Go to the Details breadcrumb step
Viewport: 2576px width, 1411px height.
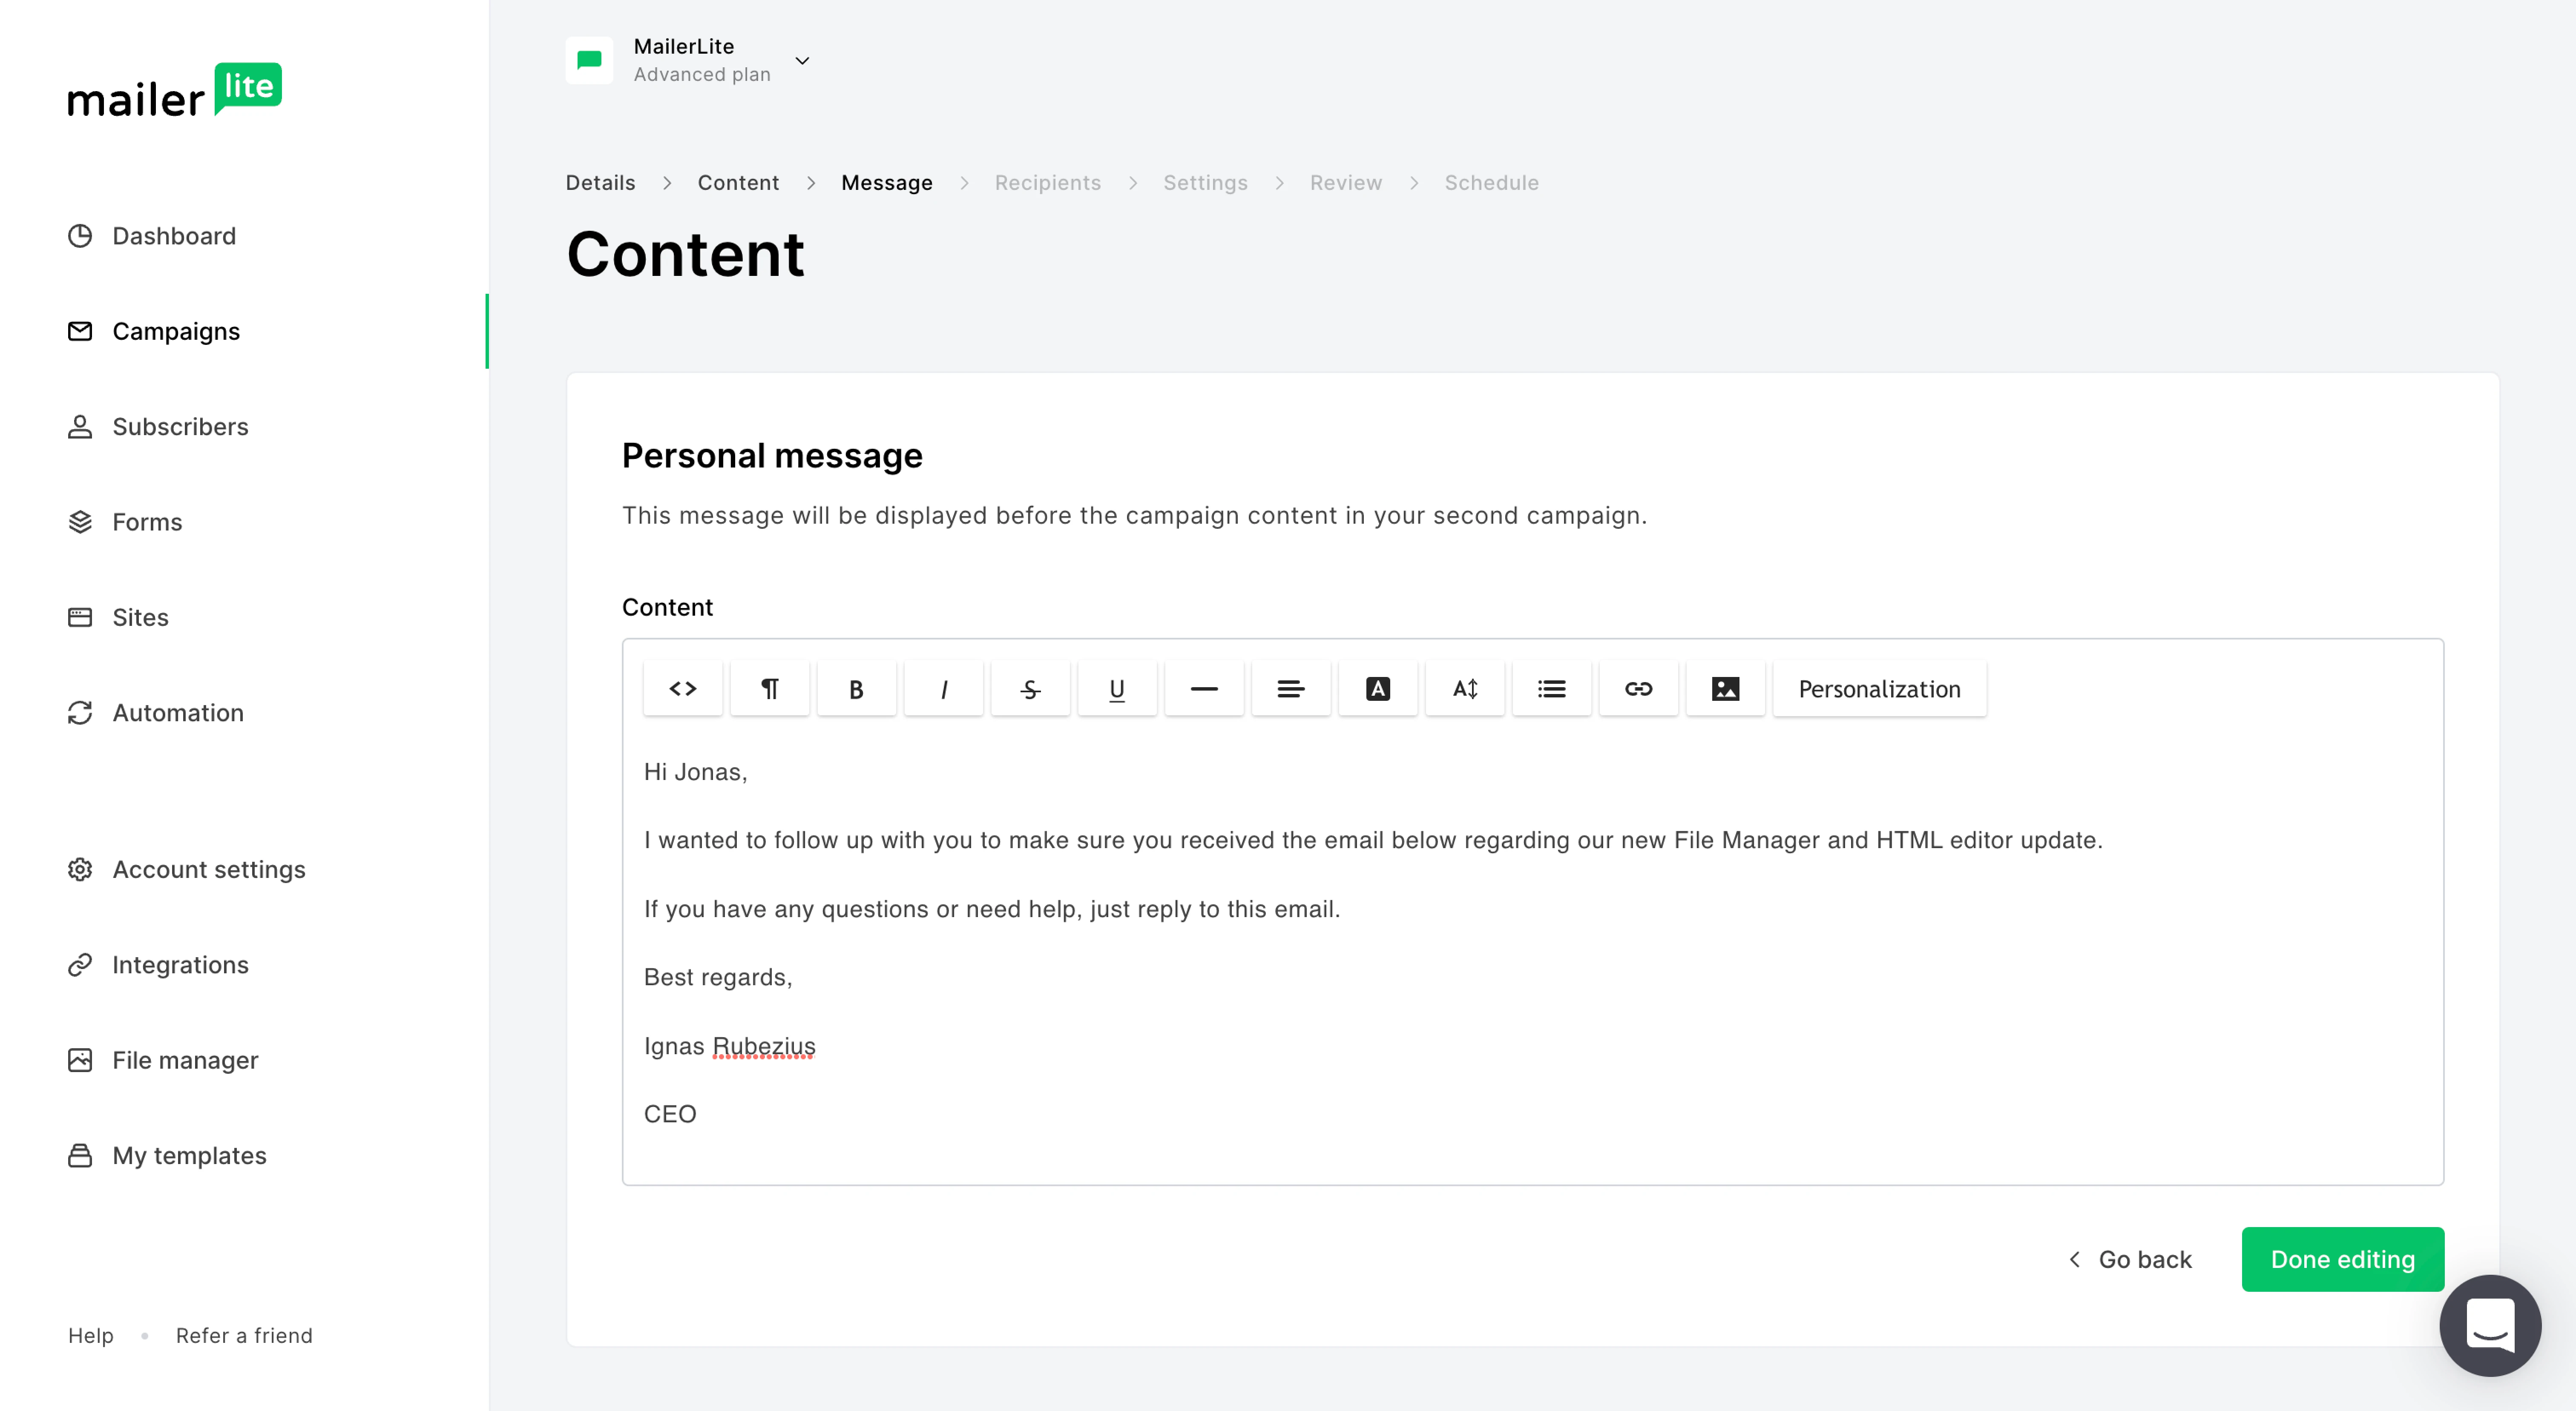600,183
